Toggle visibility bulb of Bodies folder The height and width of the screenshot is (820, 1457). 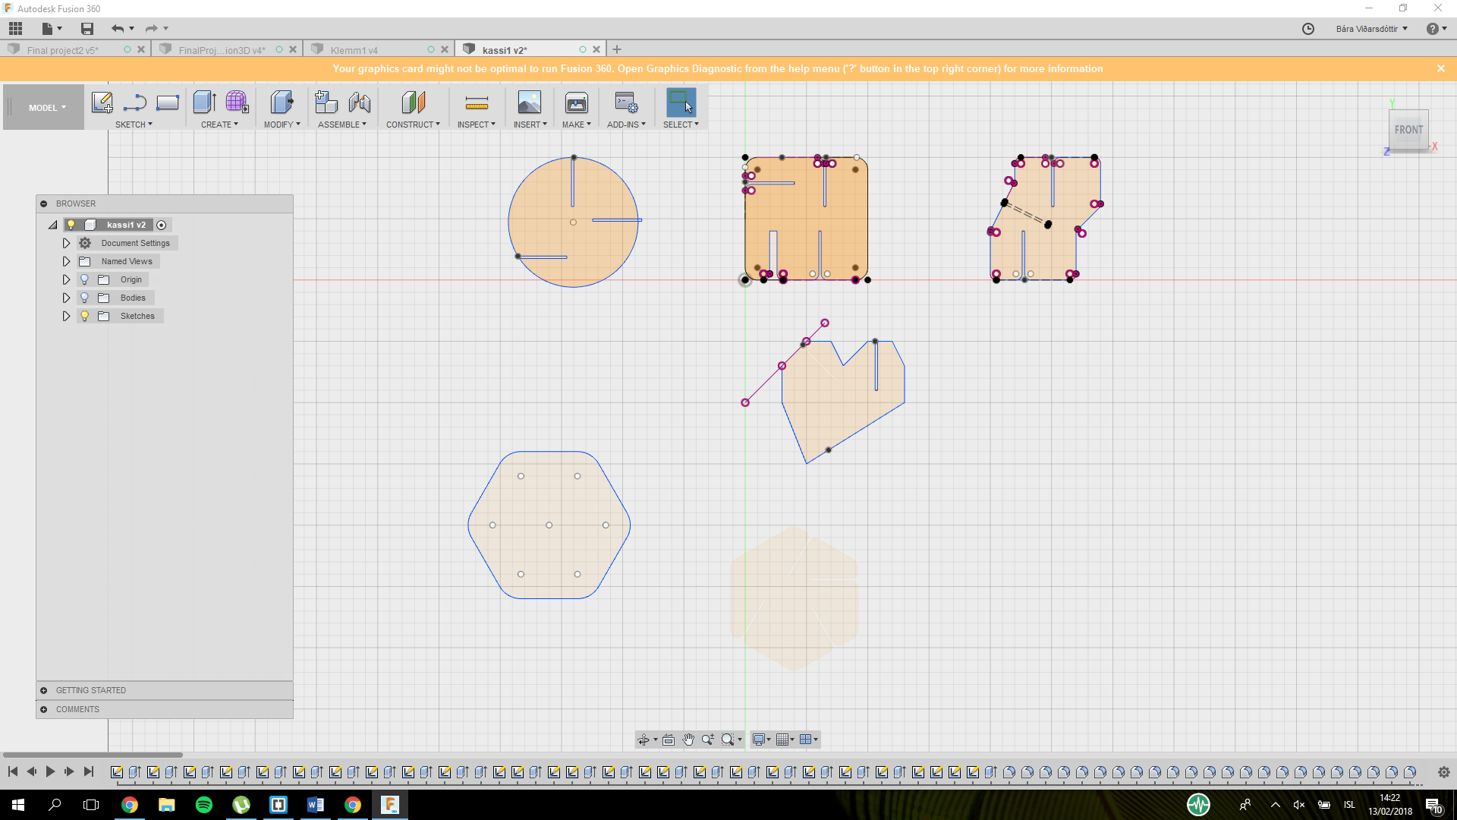pos(85,298)
